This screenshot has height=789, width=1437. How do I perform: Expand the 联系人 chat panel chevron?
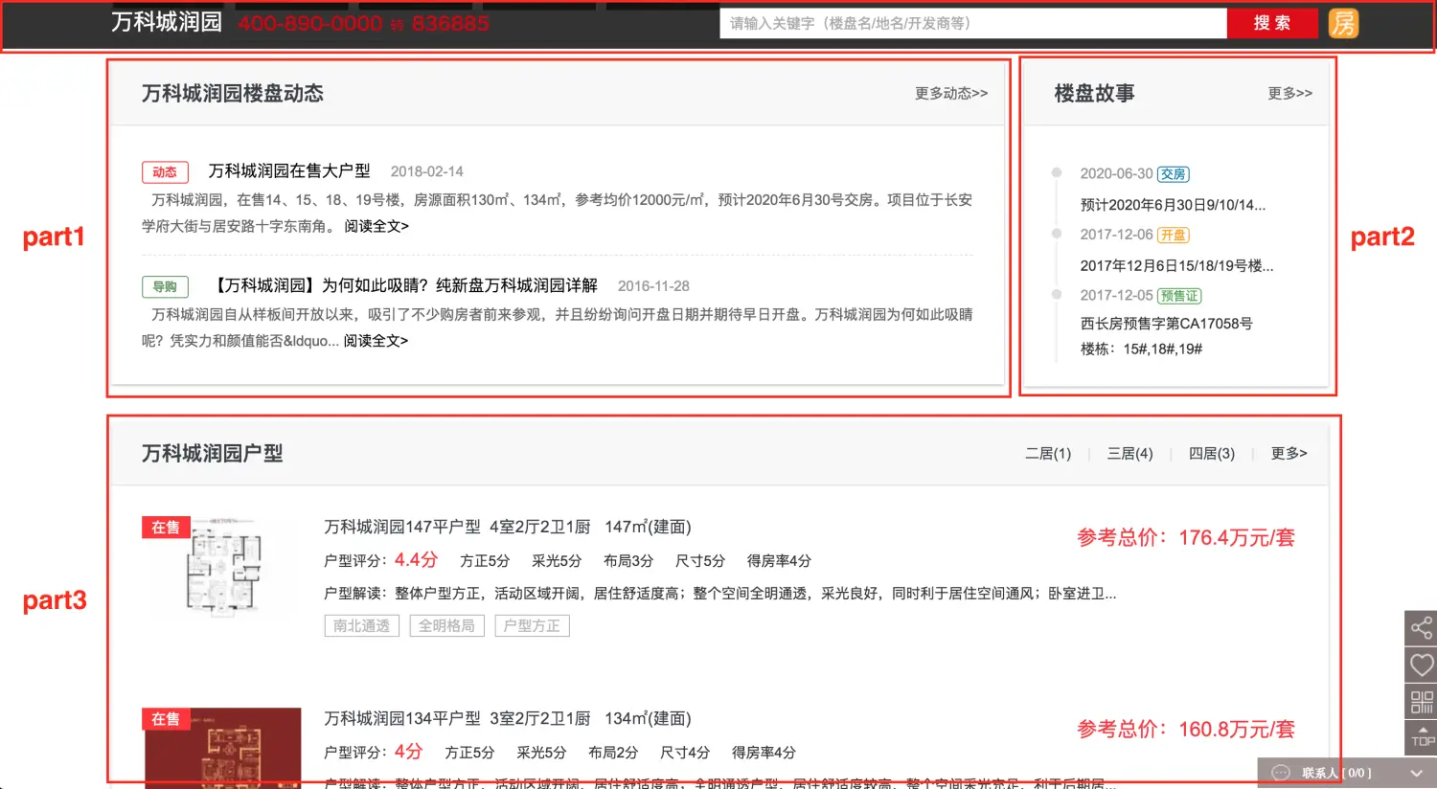point(1416,773)
